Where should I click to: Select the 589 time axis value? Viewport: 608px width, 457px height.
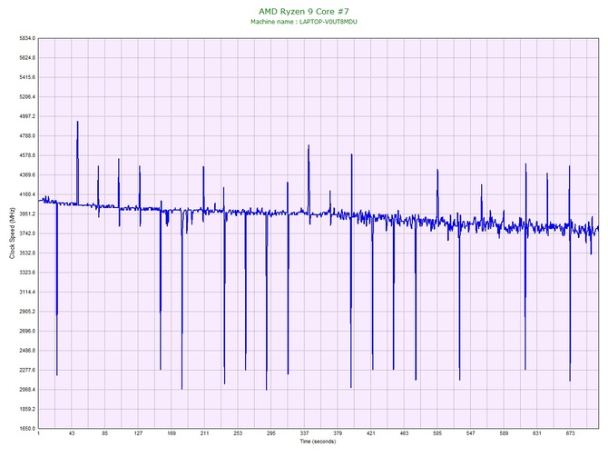click(504, 433)
